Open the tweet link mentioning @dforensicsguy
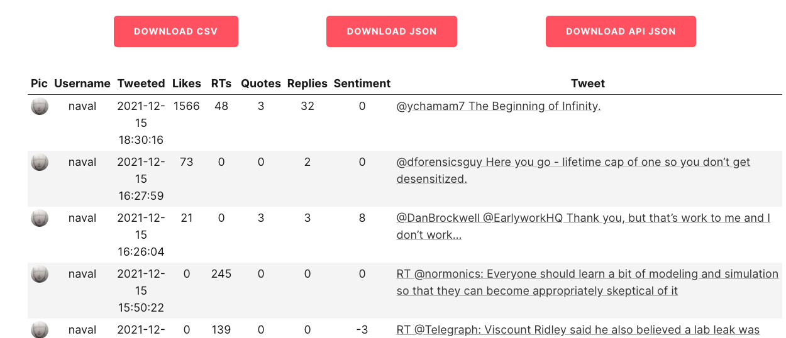The height and width of the screenshot is (338, 786). [x=573, y=170]
